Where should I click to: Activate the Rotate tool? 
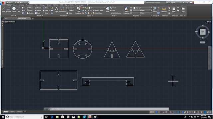tap(38, 8)
